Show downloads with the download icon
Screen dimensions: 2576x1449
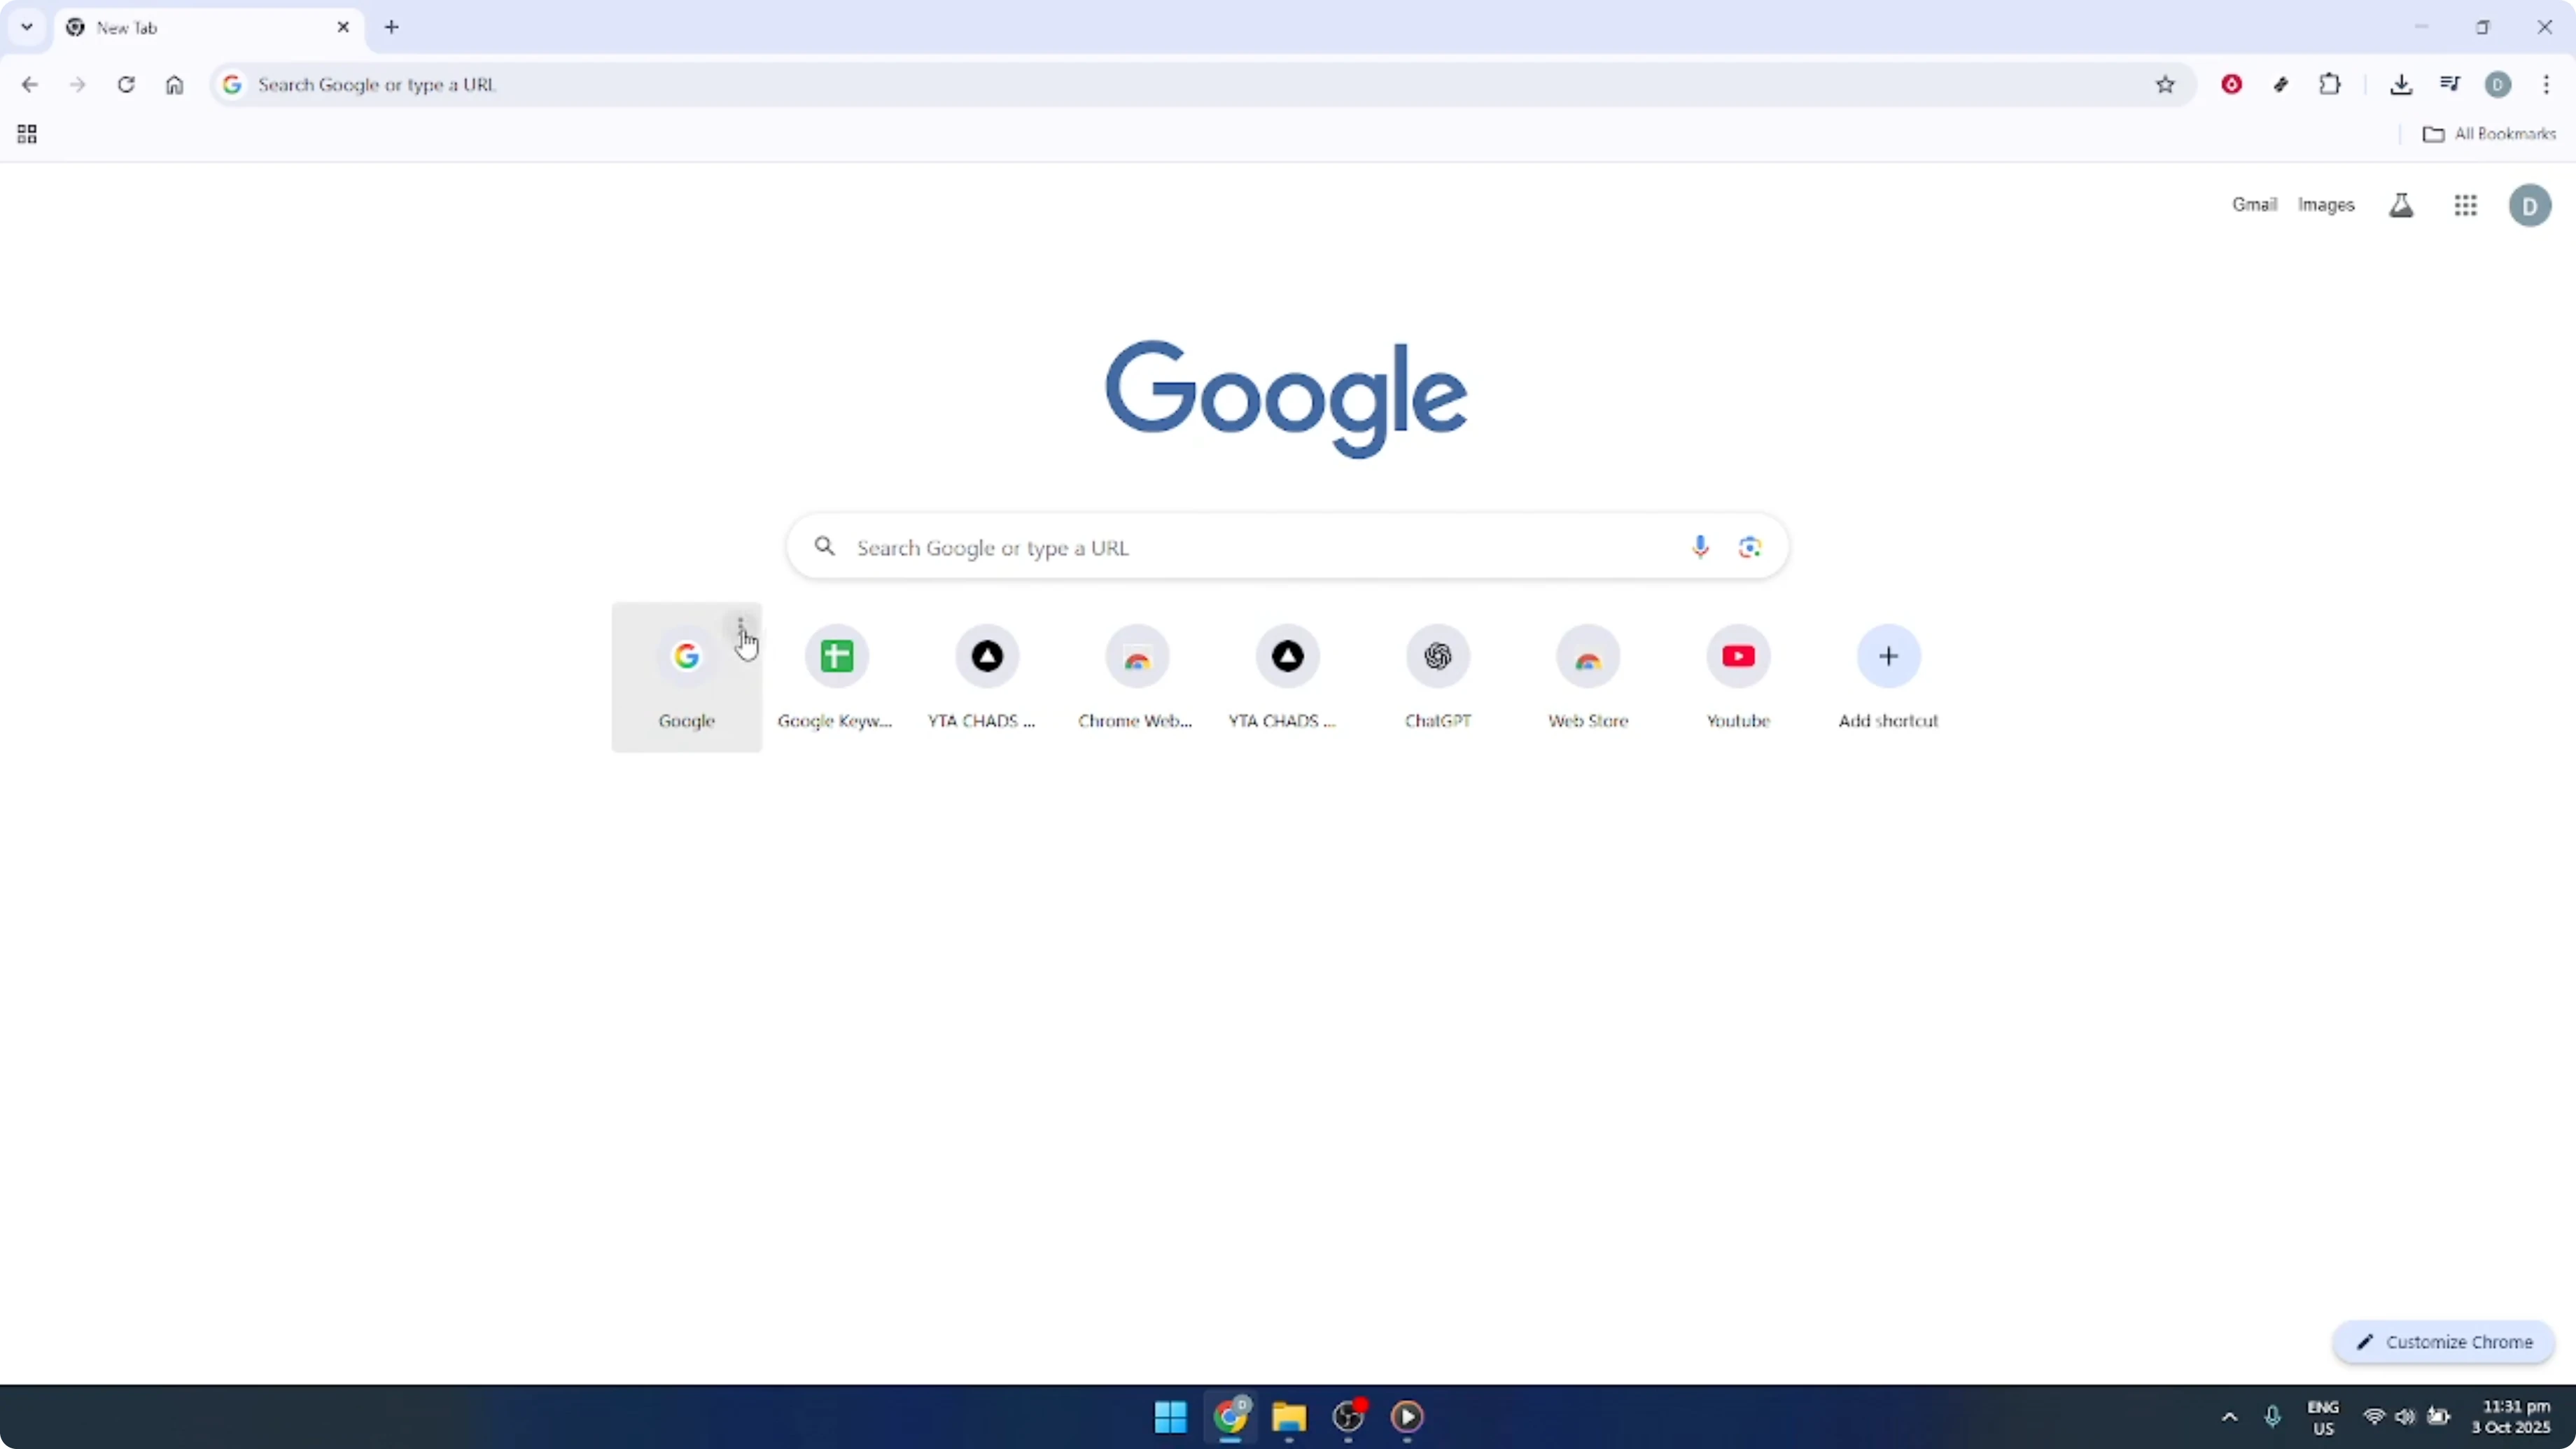tap(2401, 85)
